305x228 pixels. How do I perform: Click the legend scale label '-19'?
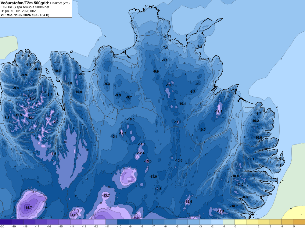point(14,226)
